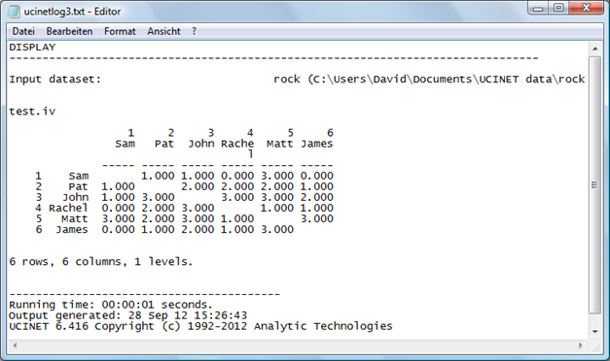Click the 'test.iv' line
The width and height of the screenshot is (610, 361).
pos(32,112)
